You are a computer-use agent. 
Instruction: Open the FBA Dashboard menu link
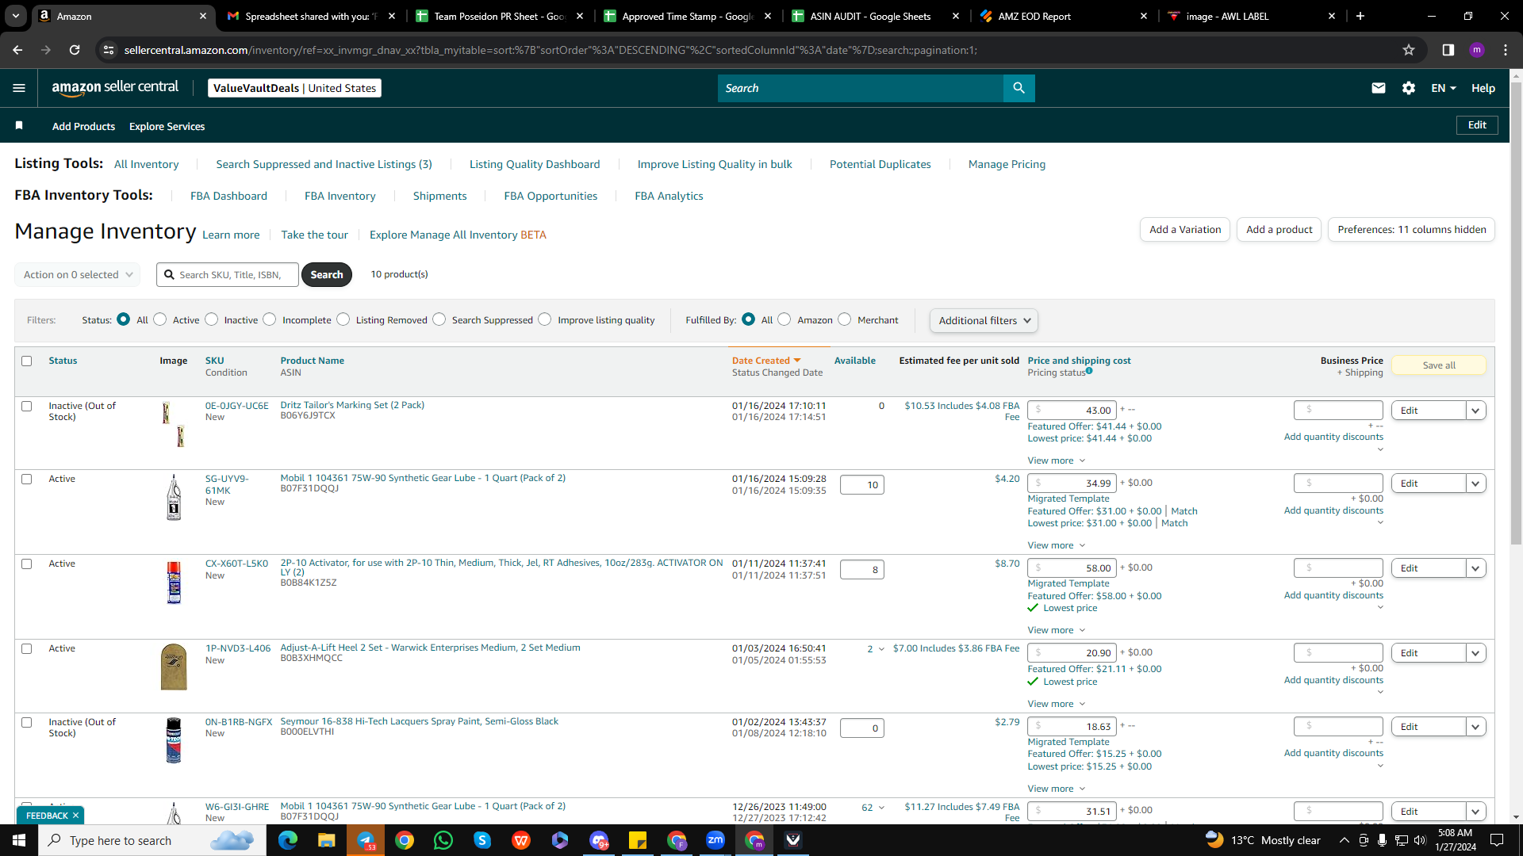coord(228,196)
